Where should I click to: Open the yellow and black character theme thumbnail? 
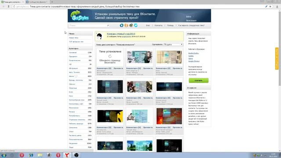[110, 116]
